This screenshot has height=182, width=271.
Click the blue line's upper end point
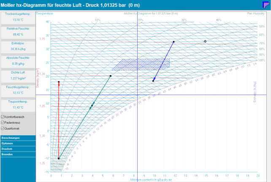tap(173, 42)
